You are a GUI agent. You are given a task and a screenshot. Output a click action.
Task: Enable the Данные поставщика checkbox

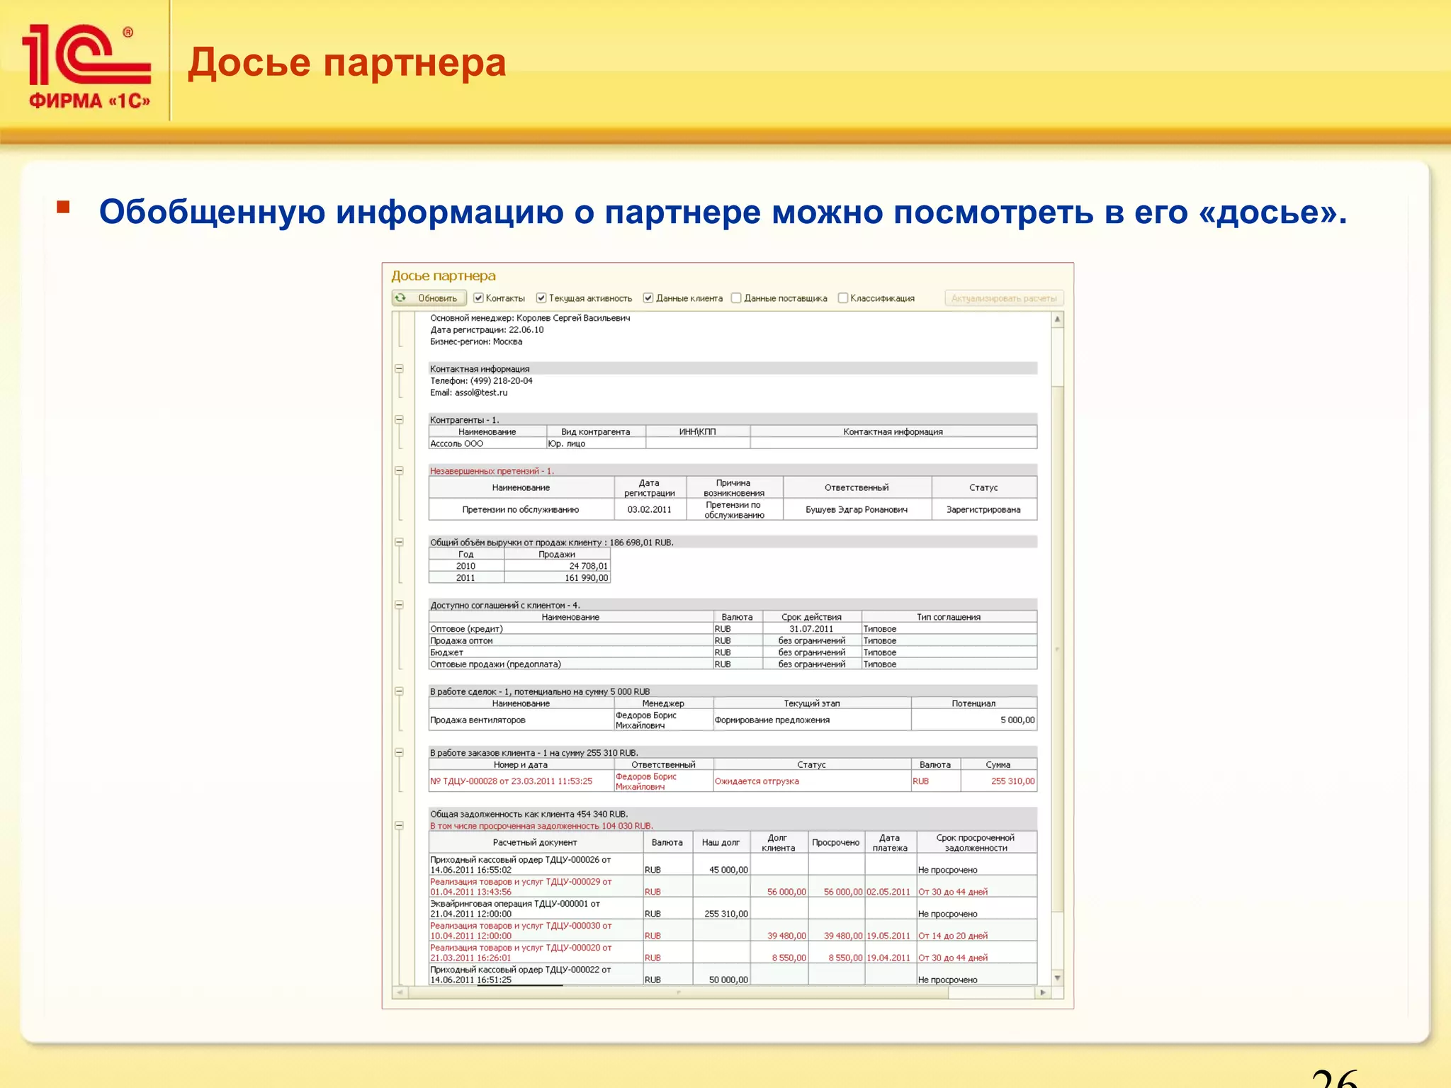click(x=736, y=298)
